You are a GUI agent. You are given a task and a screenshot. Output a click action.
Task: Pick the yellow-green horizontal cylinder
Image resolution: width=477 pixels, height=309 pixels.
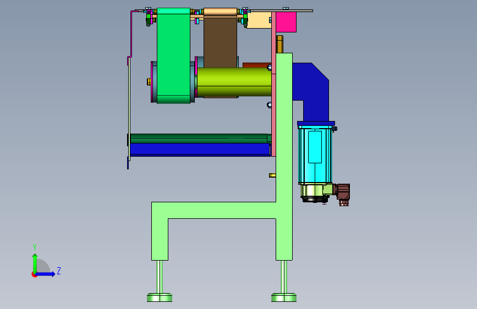click(x=234, y=82)
